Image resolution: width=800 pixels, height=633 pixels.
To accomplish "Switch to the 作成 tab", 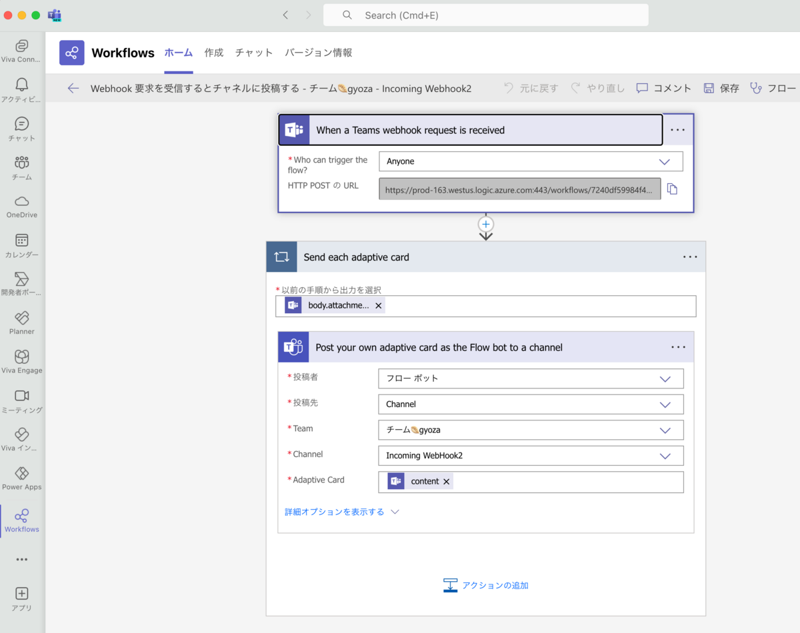I will click(x=213, y=53).
